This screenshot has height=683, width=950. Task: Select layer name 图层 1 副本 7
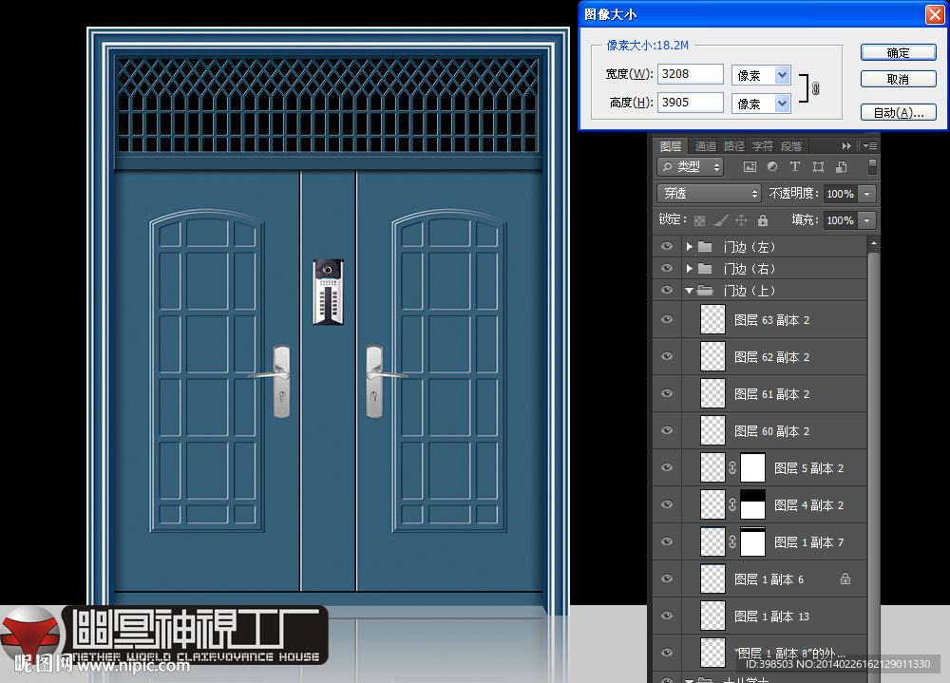pos(808,542)
